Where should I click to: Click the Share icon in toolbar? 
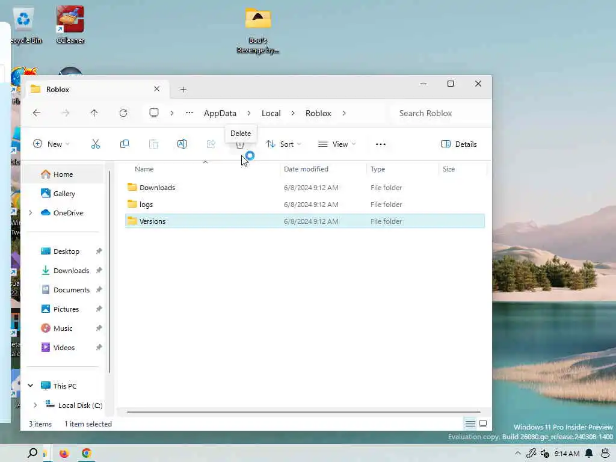coord(211,144)
